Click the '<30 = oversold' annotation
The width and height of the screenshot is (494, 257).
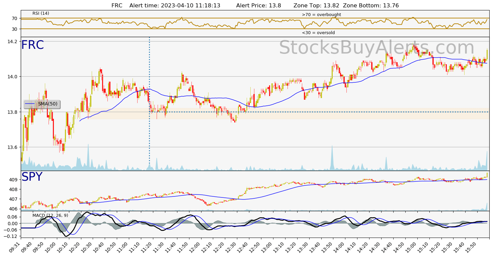coord(318,33)
